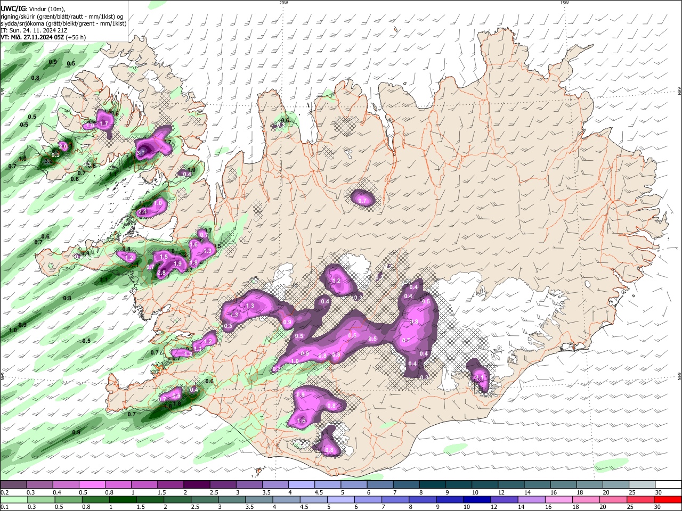
Task: Click the violet 12 swatch in the rain legend
Action: tap(504, 499)
